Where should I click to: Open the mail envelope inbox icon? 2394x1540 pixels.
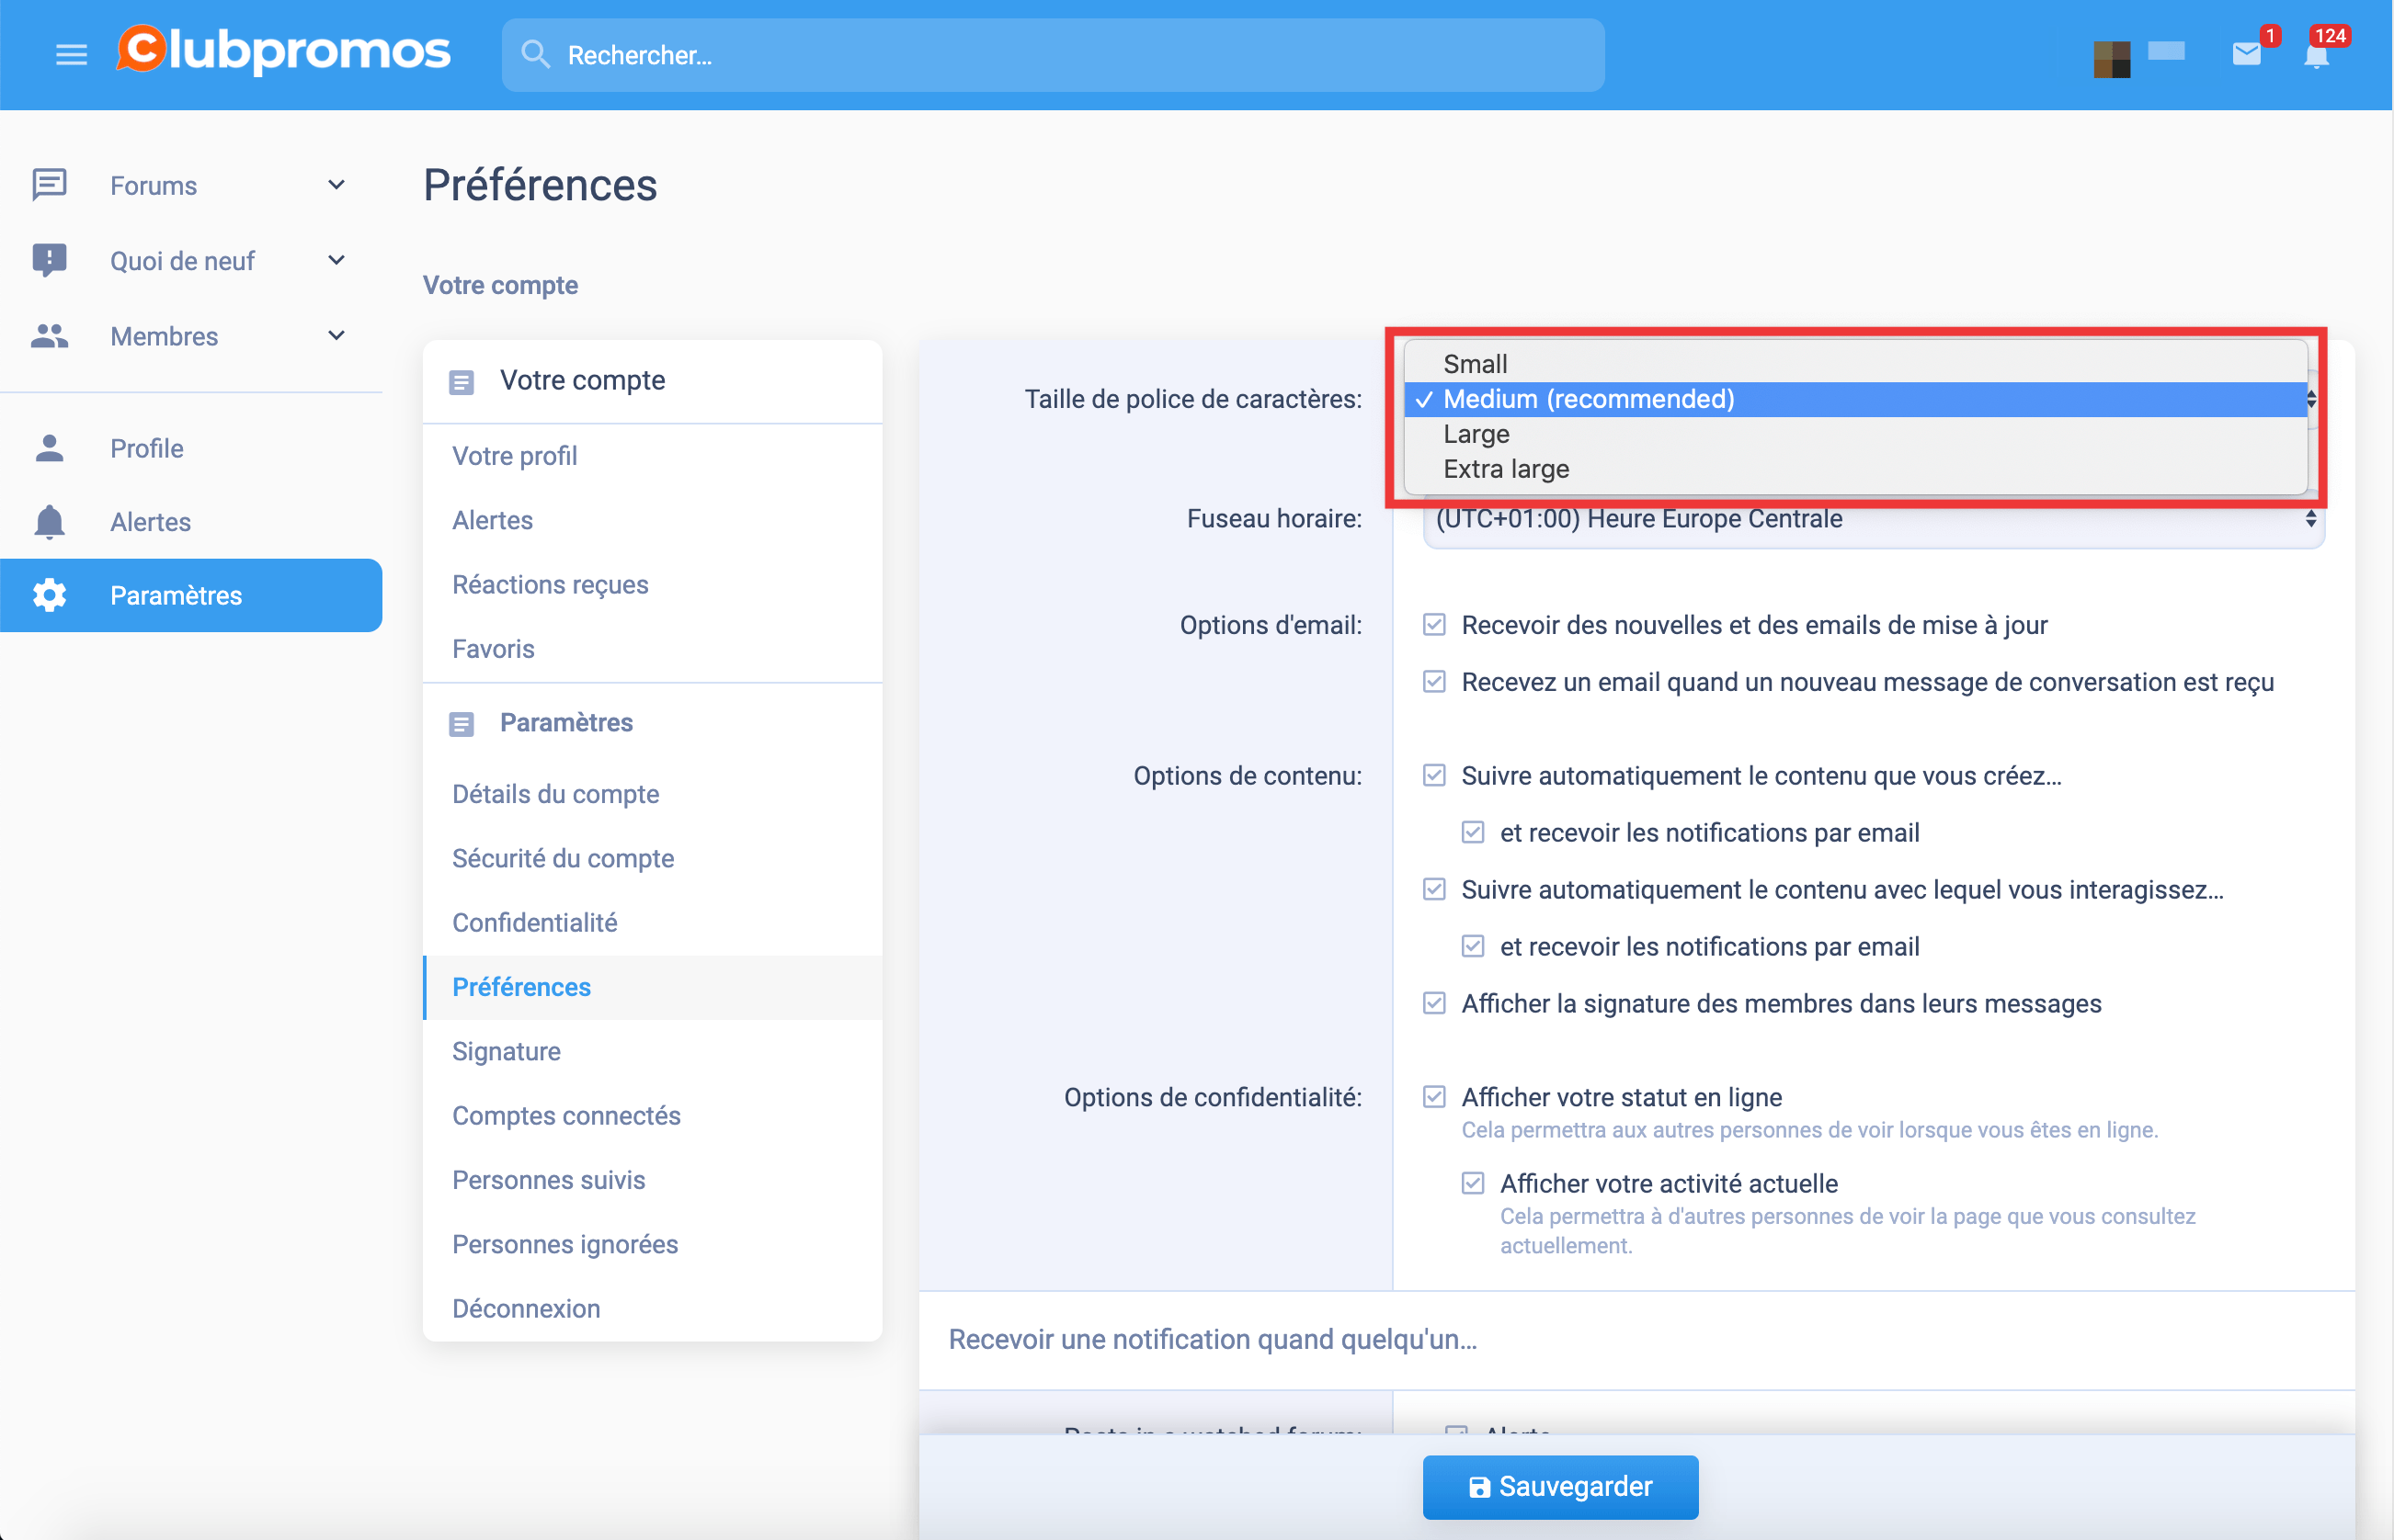(2246, 54)
